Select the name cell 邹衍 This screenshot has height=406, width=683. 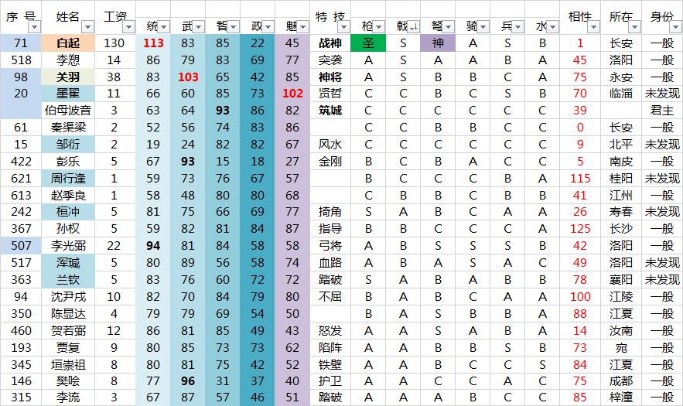tap(68, 145)
